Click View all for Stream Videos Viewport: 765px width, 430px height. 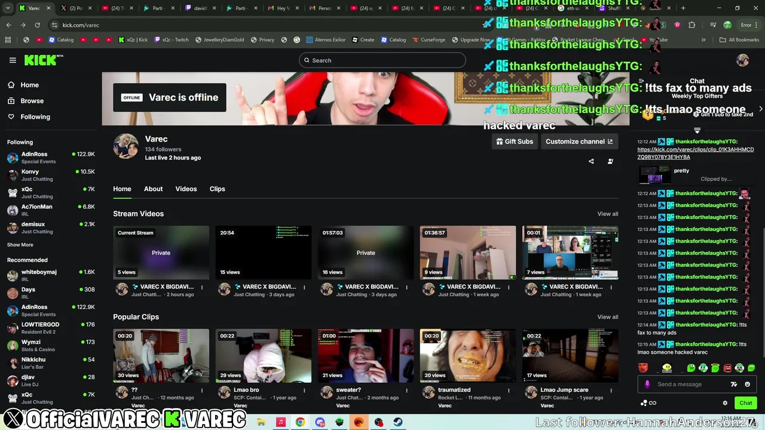coord(608,214)
